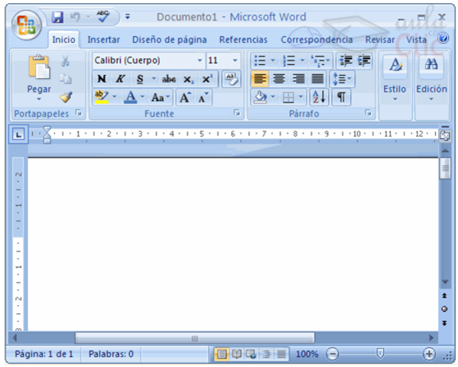Viewport: 458px width, 367px height.
Task: Open the Correspondencia tab
Action: click(317, 40)
